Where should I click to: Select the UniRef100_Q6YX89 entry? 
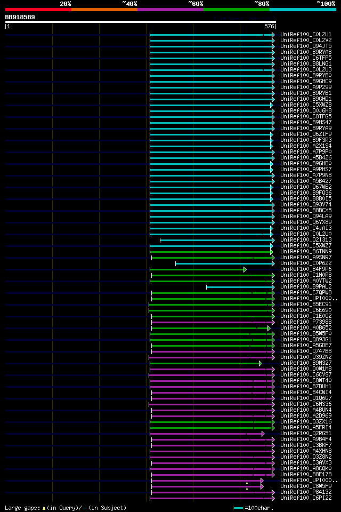[x=306, y=222]
